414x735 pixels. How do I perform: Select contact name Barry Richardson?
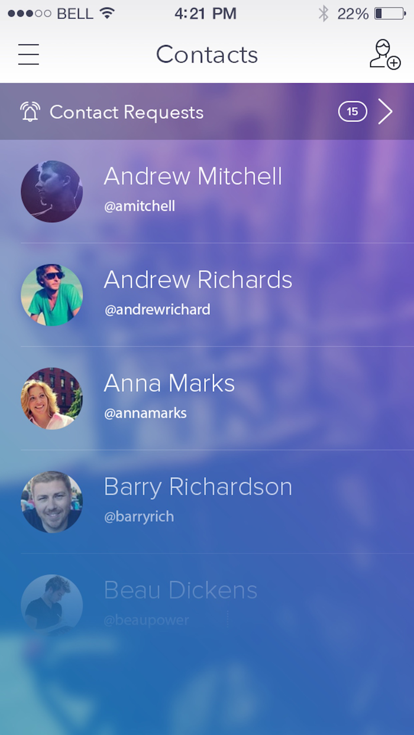198,487
